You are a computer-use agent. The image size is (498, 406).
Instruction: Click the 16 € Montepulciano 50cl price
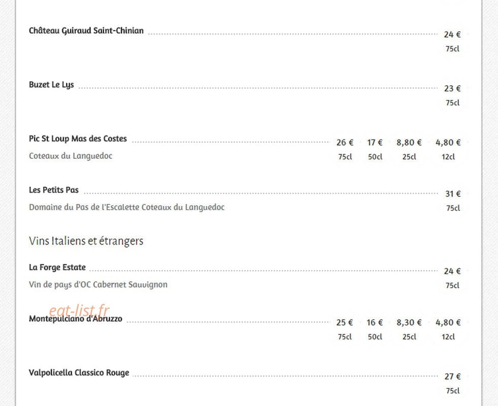pos(375,323)
